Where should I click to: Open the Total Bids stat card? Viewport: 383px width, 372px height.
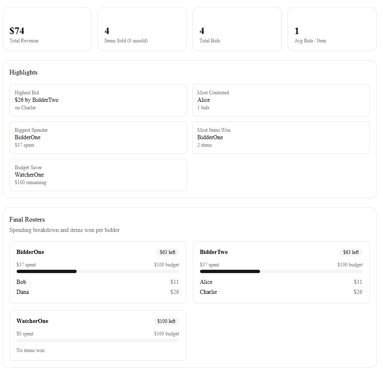pos(237,29)
